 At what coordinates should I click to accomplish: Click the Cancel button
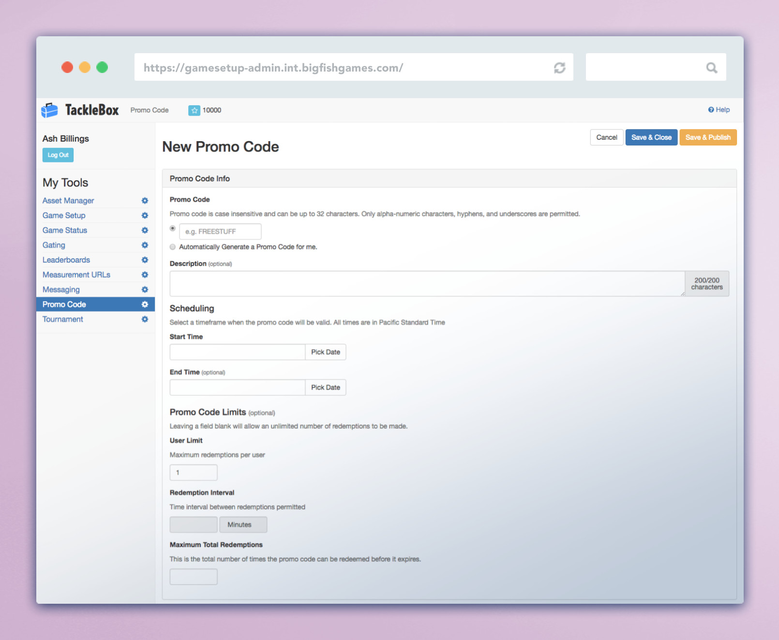click(x=607, y=137)
